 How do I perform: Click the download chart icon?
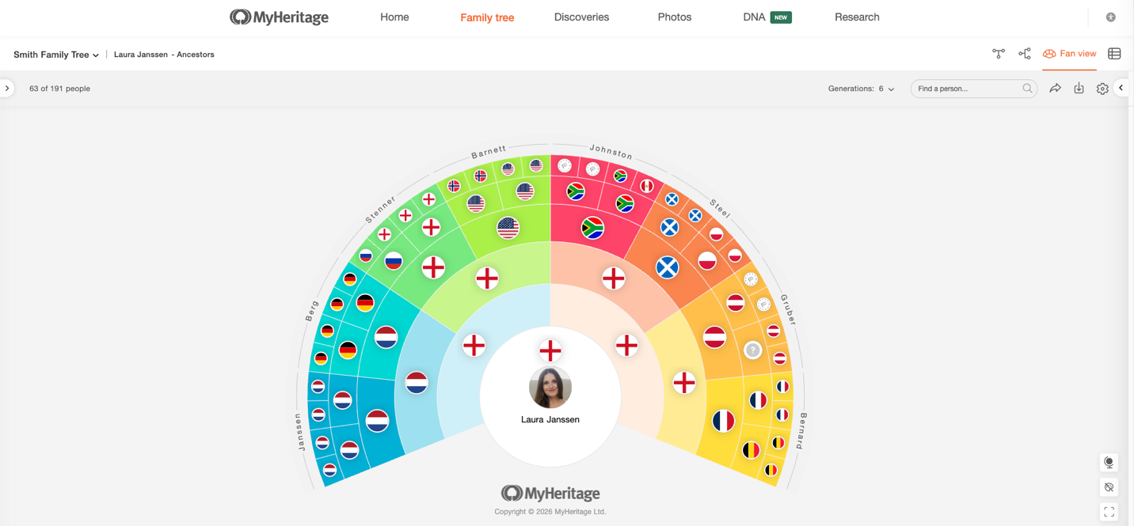[x=1079, y=89]
